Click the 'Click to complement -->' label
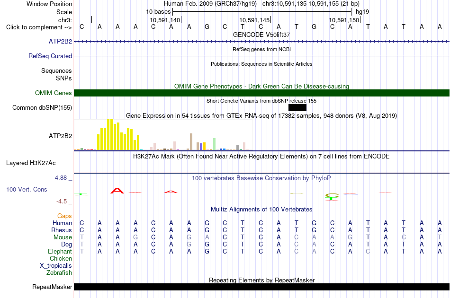 coord(39,27)
